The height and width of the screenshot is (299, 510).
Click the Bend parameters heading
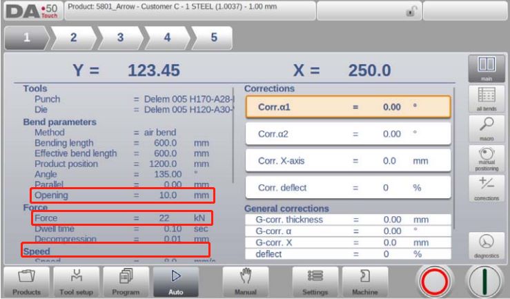coord(60,122)
